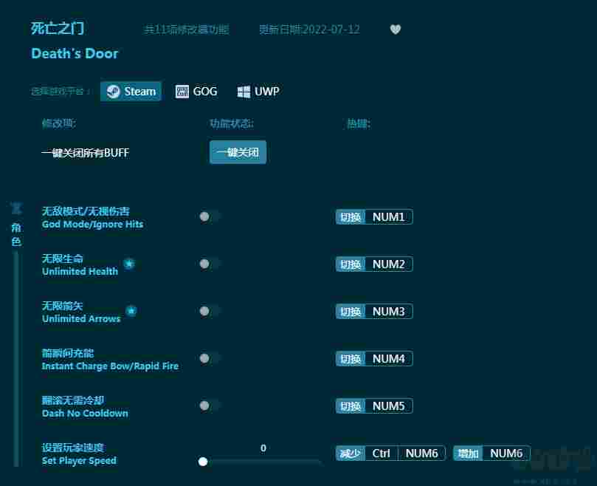
Task: Toggle Dash No Cooldown switch
Action: tap(210, 405)
